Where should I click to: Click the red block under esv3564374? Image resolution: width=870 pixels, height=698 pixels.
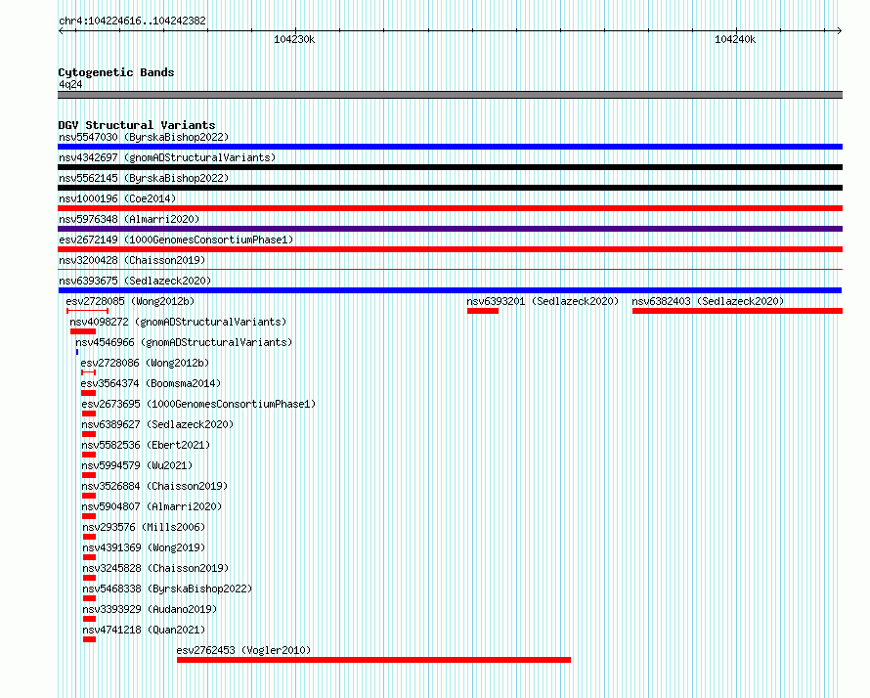point(88,393)
